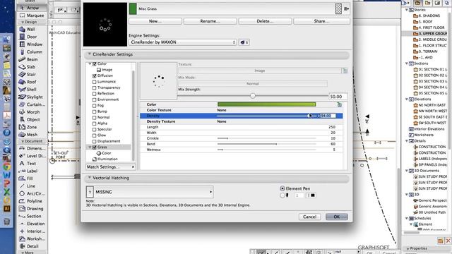The width and height of the screenshot is (452, 254).
Task: Activate the Fill tool
Action: click(x=30, y=179)
